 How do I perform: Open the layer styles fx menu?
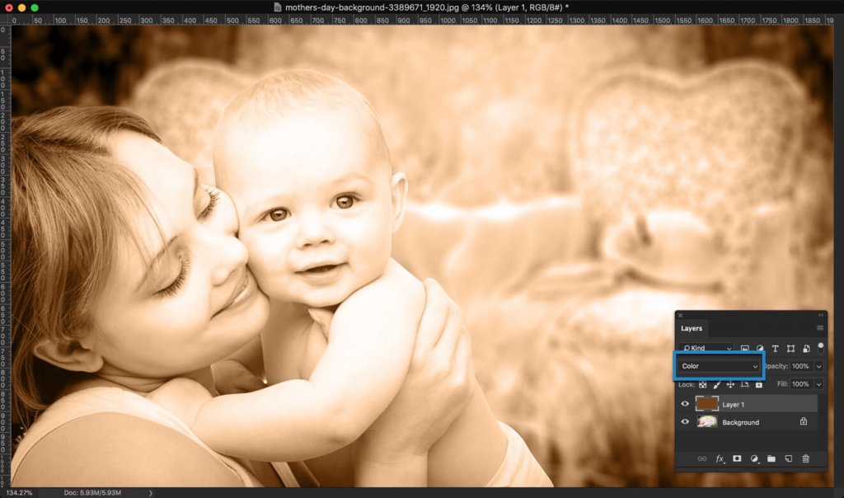[720, 458]
